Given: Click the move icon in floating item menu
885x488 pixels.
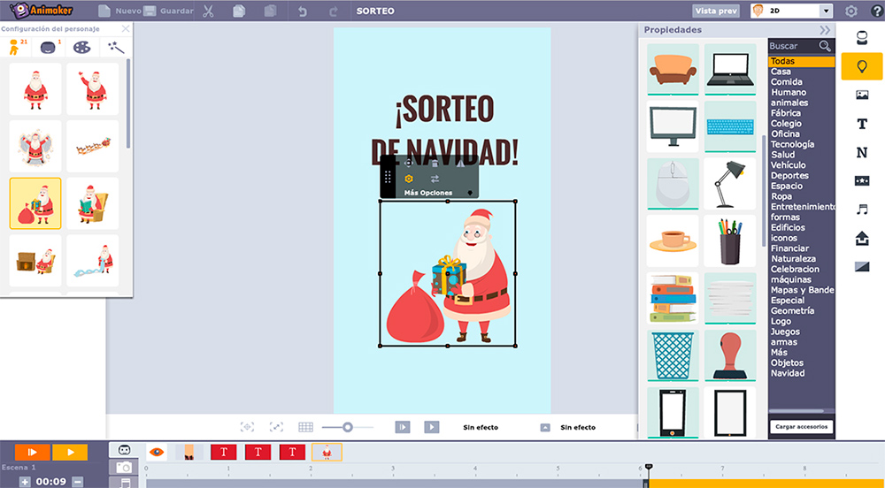Looking at the screenshot, I should point(409,163).
